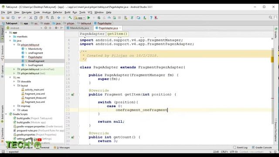Open Project panel gear settings icon
Image resolution: width=279 pixels, height=157 pixels.
point(56,28)
